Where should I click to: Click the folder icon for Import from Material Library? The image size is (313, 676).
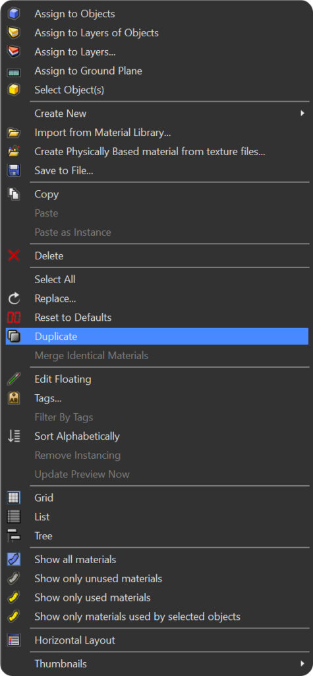coord(14,133)
